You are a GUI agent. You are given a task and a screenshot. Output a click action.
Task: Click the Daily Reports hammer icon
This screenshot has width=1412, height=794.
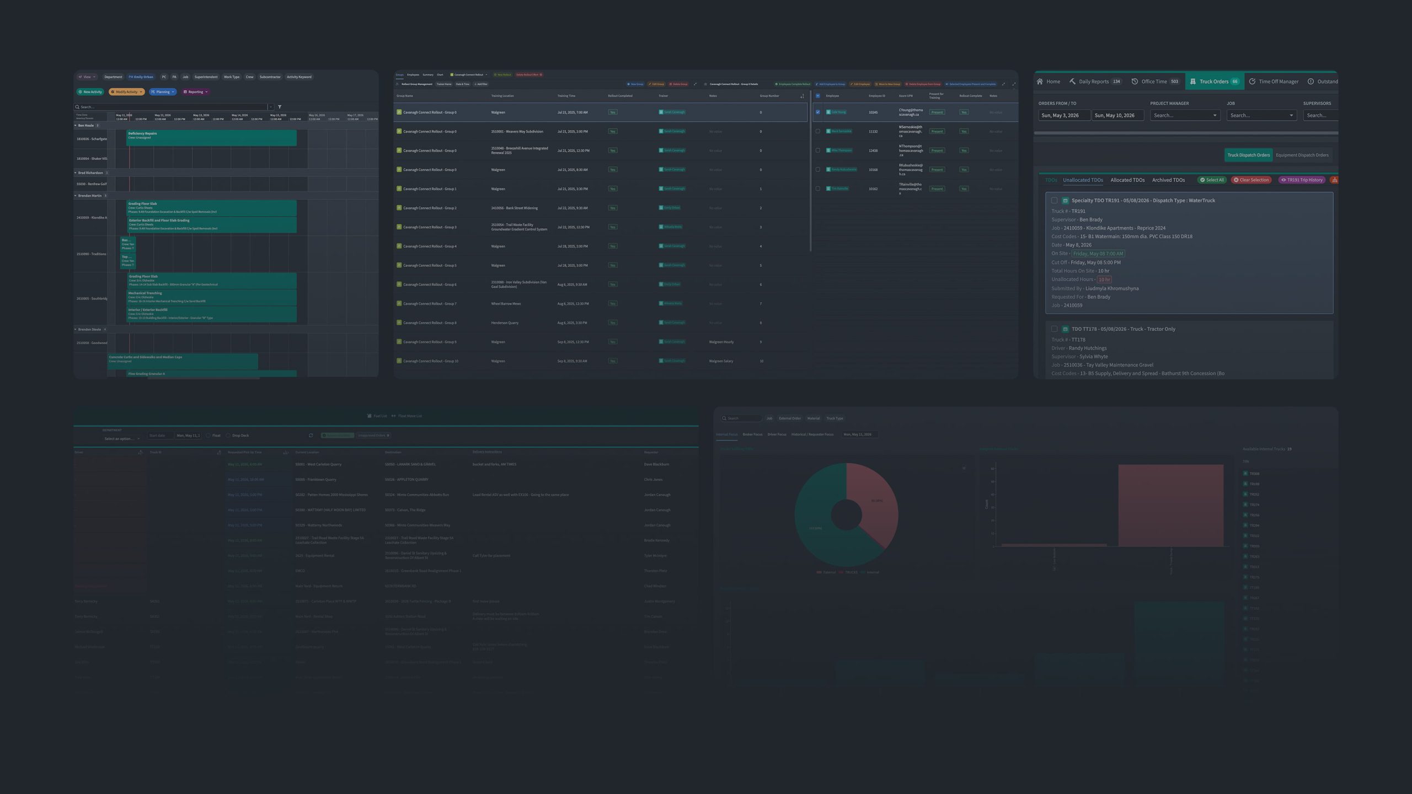[1072, 82]
